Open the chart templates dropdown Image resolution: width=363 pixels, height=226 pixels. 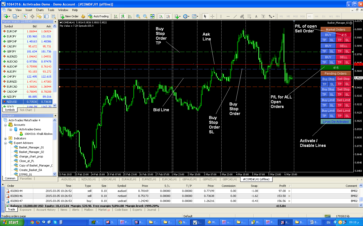pos(195,16)
